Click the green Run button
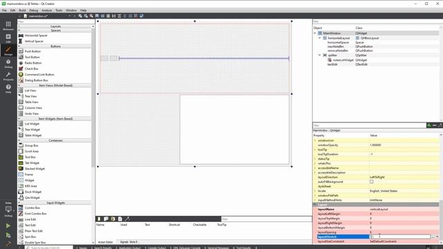Viewport: 443px width, 249px height. coord(8,226)
